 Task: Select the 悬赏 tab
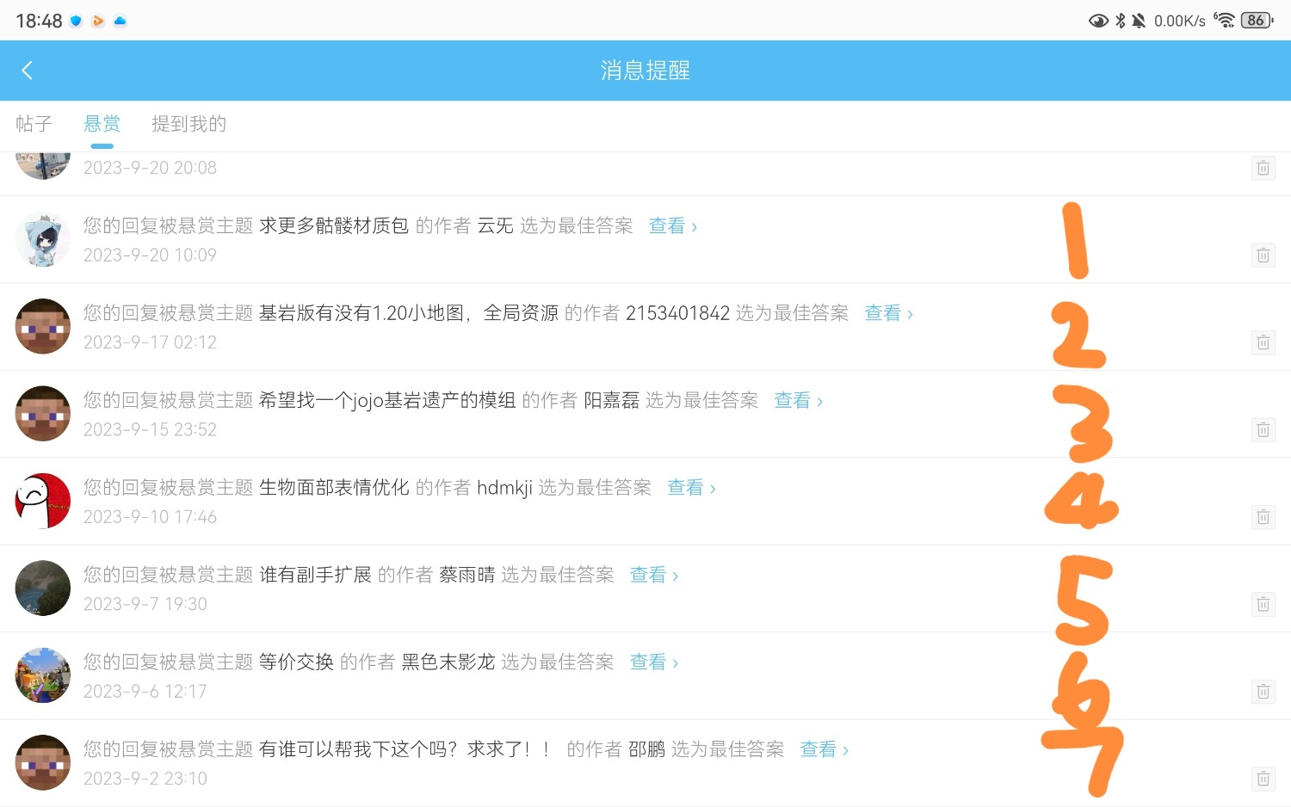coord(102,124)
